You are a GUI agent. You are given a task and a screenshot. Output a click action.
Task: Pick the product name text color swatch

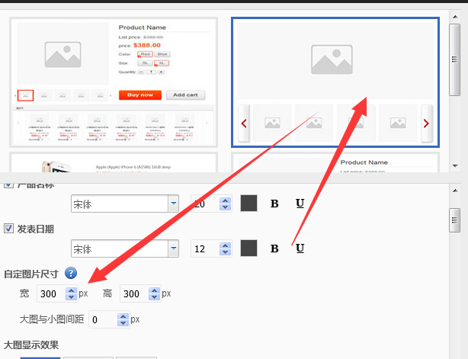coord(249,204)
